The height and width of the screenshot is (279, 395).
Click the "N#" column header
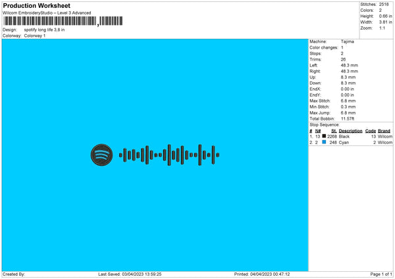(318, 131)
